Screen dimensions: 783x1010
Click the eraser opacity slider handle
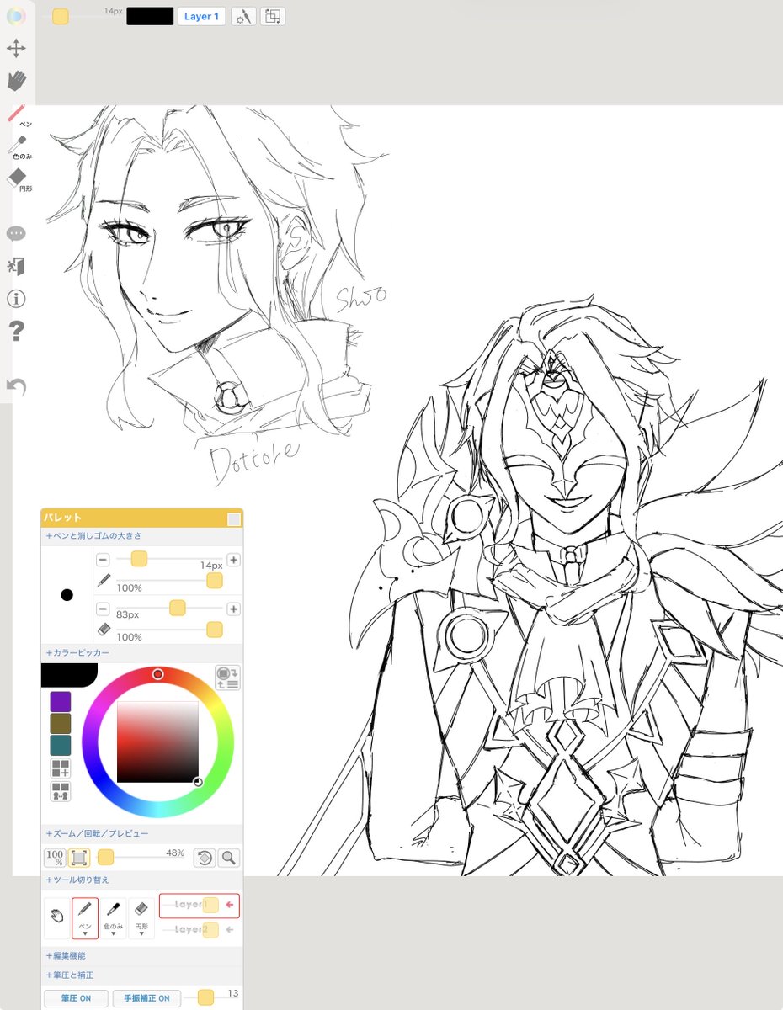pyautogui.click(x=215, y=630)
